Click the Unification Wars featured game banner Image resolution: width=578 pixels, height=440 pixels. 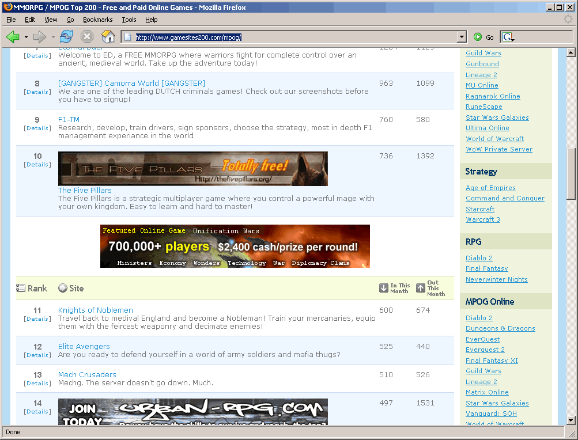click(235, 246)
